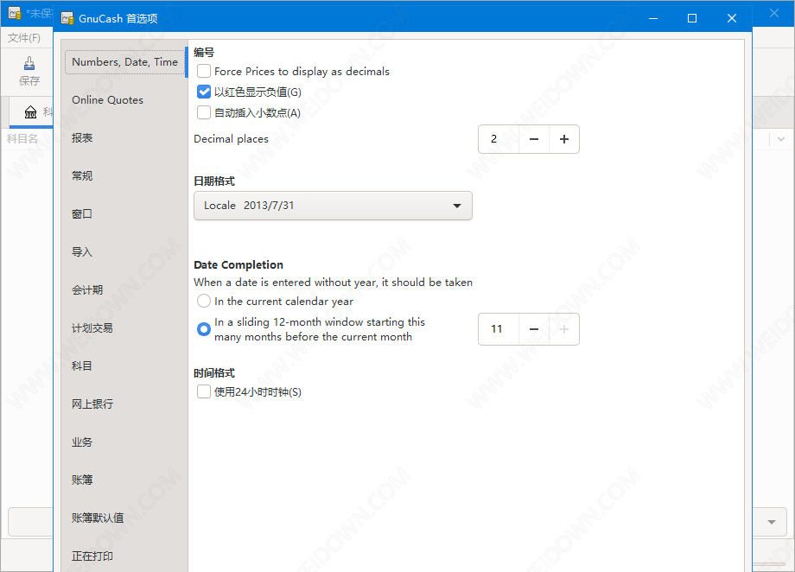Open the 文件(F) menu in the main window
The height and width of the screenshot is (572, 795).
click(x=24, y=38)
